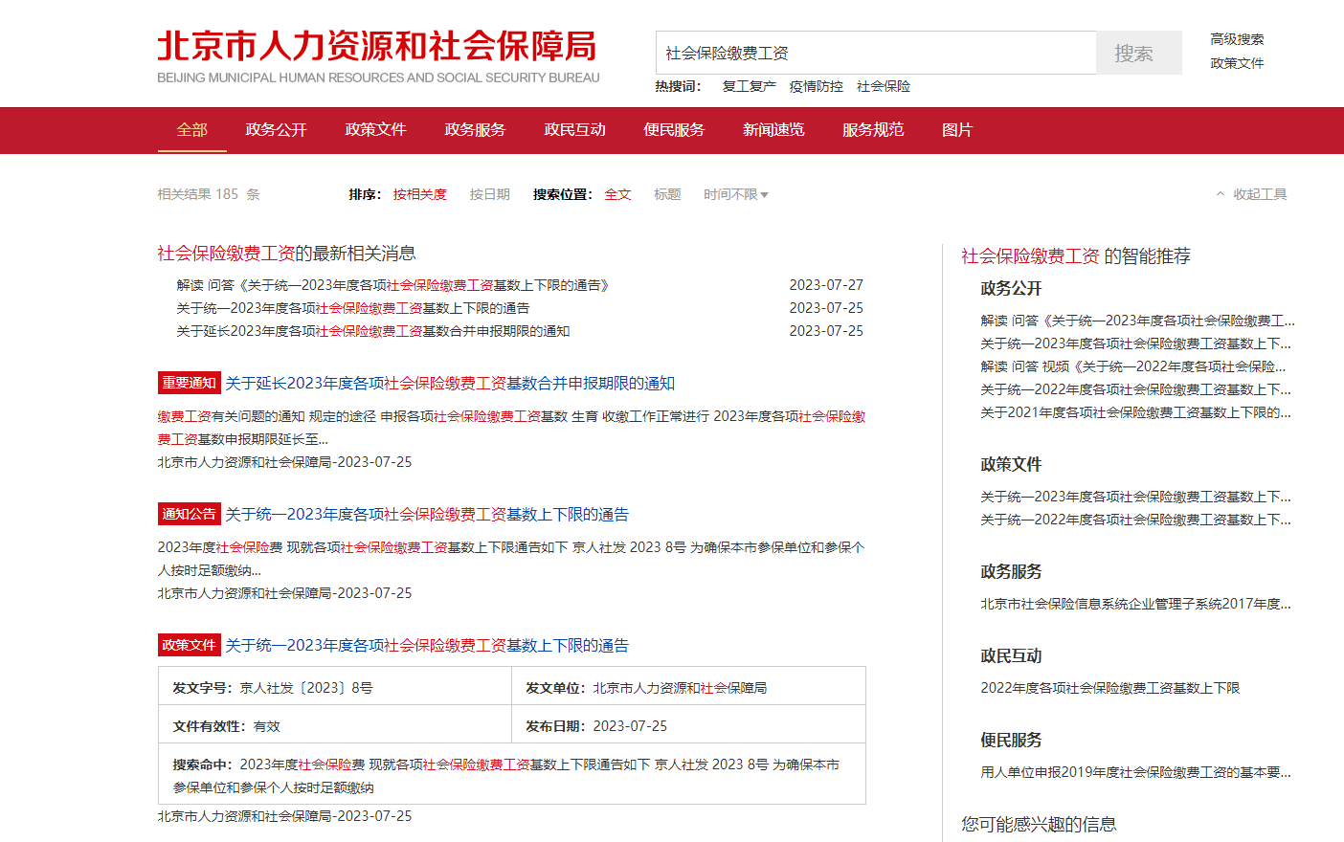Image resolution: width=1344 pixels, height=842 pixels.
Task: Open recommended 关于2021年度各项社会保险缴费工资基数上下限 link
Action: (1135, 412)
